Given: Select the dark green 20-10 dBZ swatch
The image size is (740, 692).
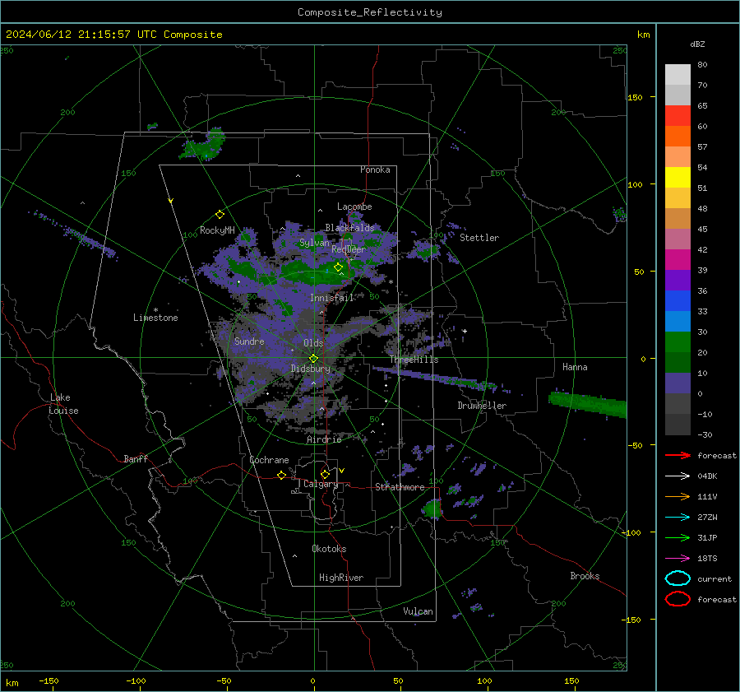Looking at the screenshot, I should [678, 362].
